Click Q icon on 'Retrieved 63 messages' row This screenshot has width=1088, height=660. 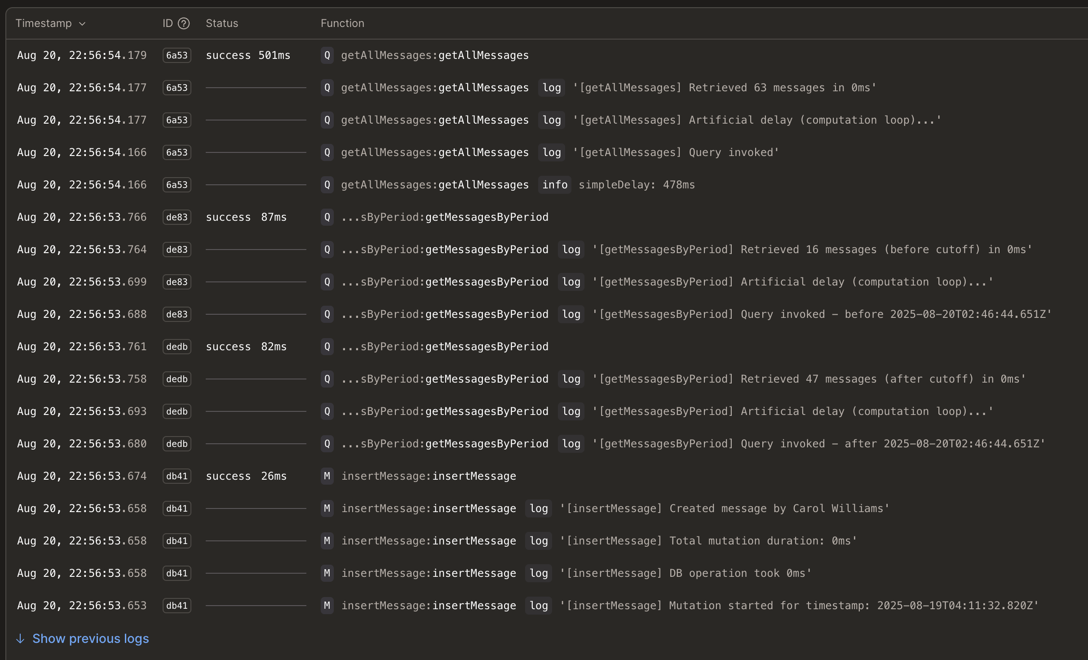point(327,88)
